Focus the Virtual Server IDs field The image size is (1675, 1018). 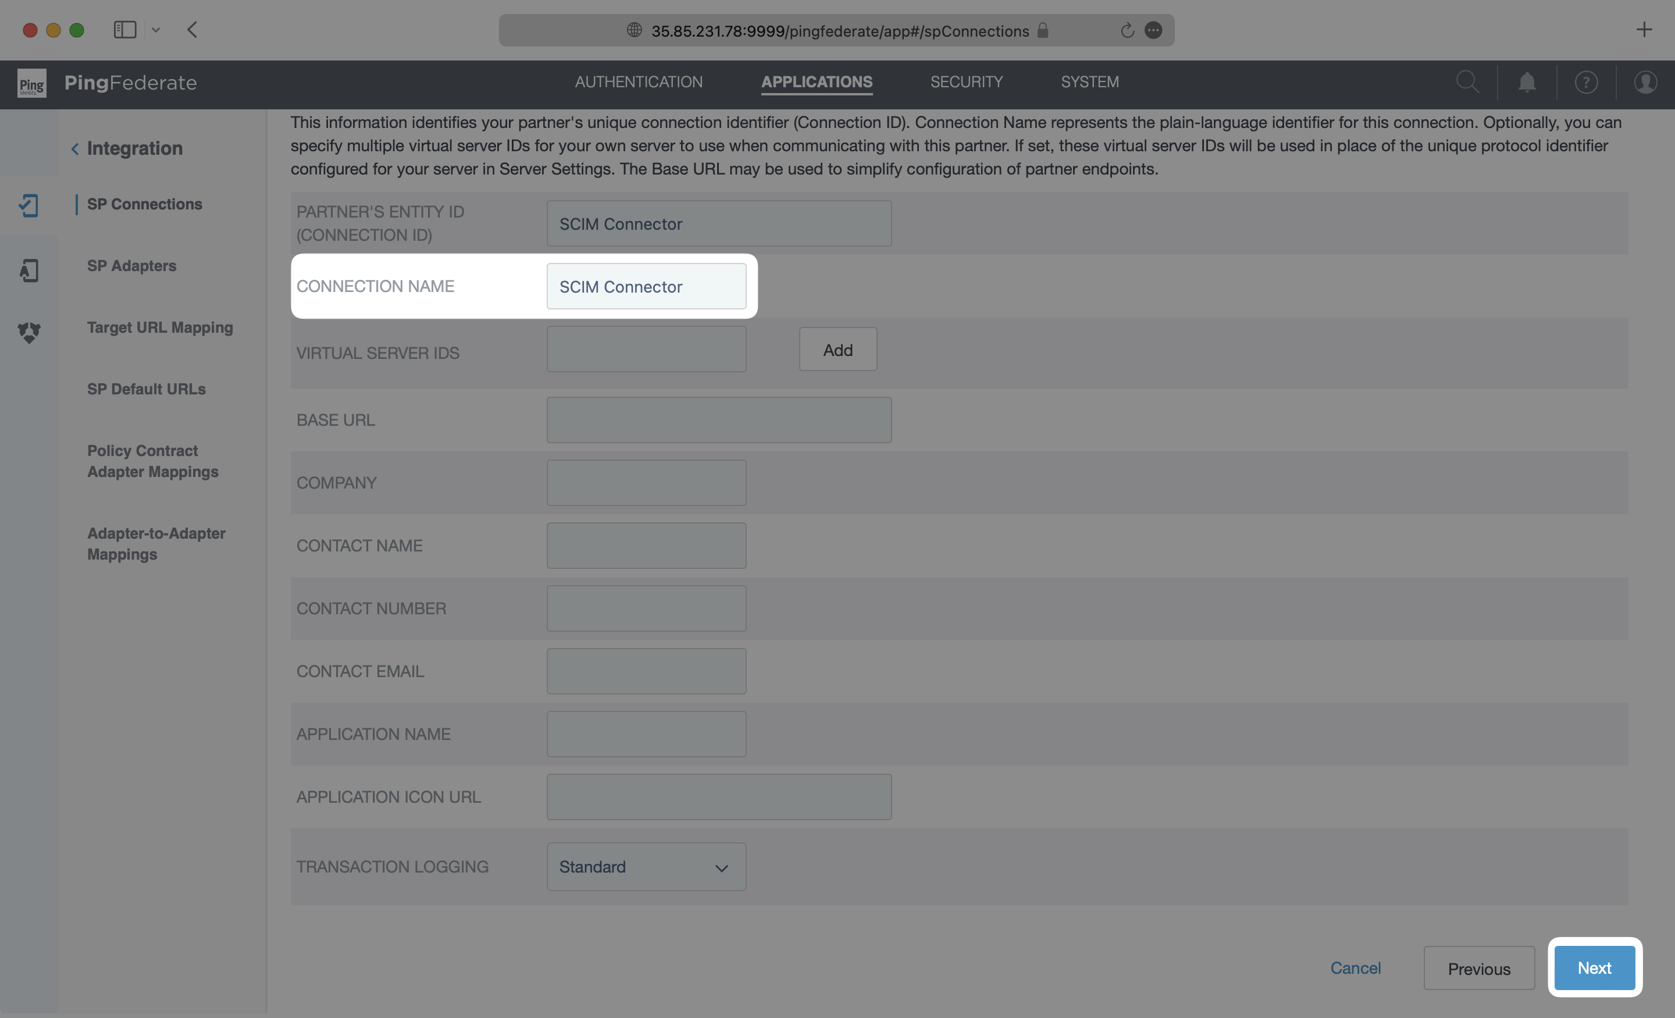646,350
